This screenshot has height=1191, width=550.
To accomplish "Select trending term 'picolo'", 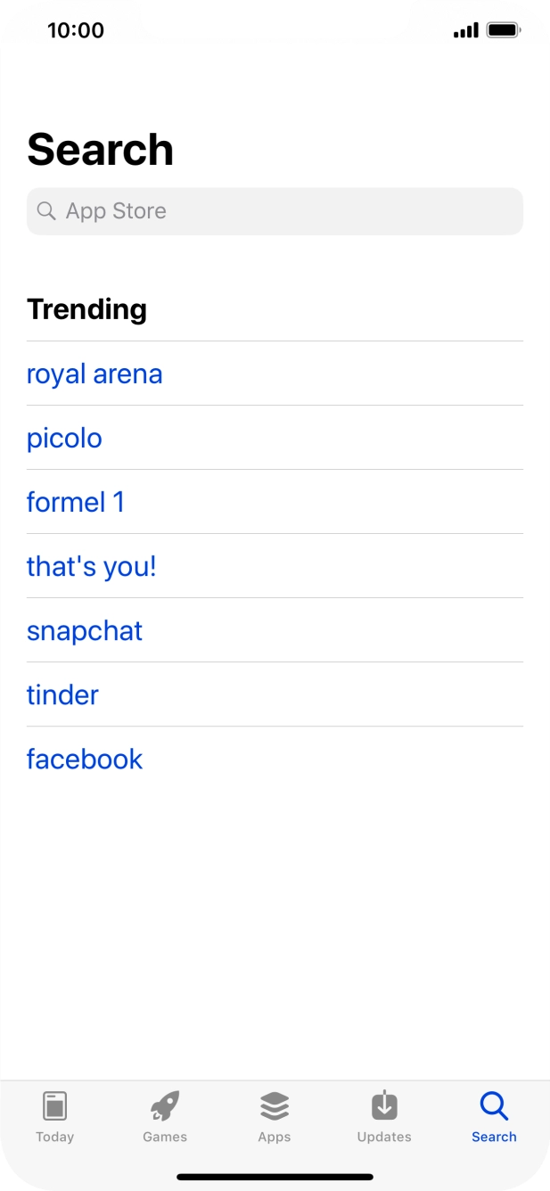I will pos(64,438).
